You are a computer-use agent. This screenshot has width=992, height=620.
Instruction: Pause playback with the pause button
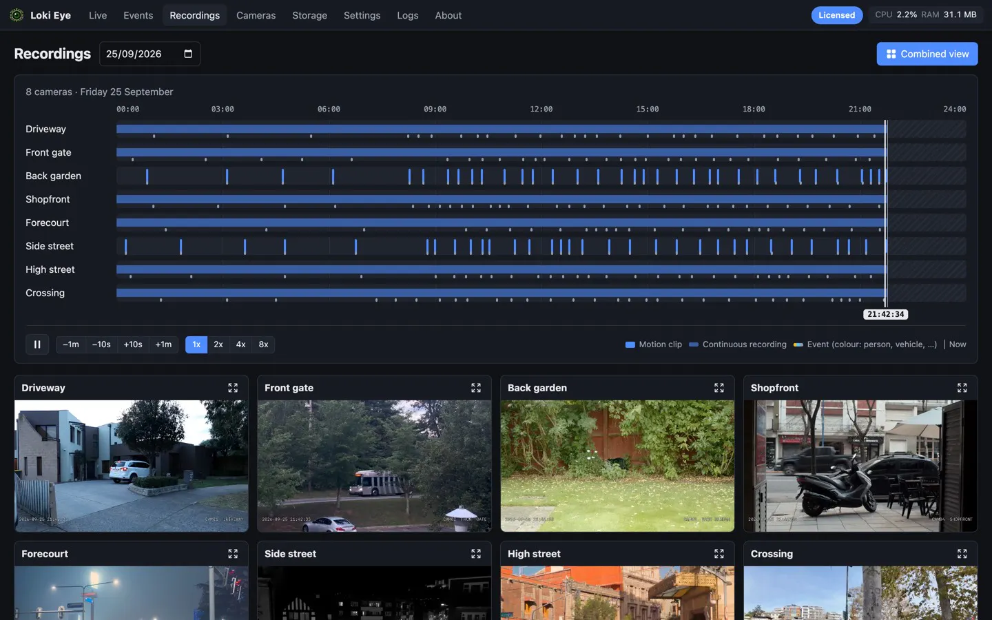point(37,344)
